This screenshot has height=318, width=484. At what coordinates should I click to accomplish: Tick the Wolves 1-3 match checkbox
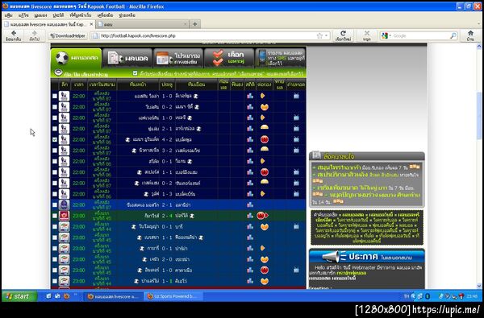[55, 194]
